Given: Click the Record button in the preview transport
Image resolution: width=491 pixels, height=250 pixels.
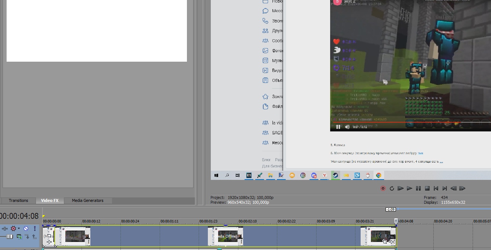Looking at the screenshot, I should click(x=383, y=188).
